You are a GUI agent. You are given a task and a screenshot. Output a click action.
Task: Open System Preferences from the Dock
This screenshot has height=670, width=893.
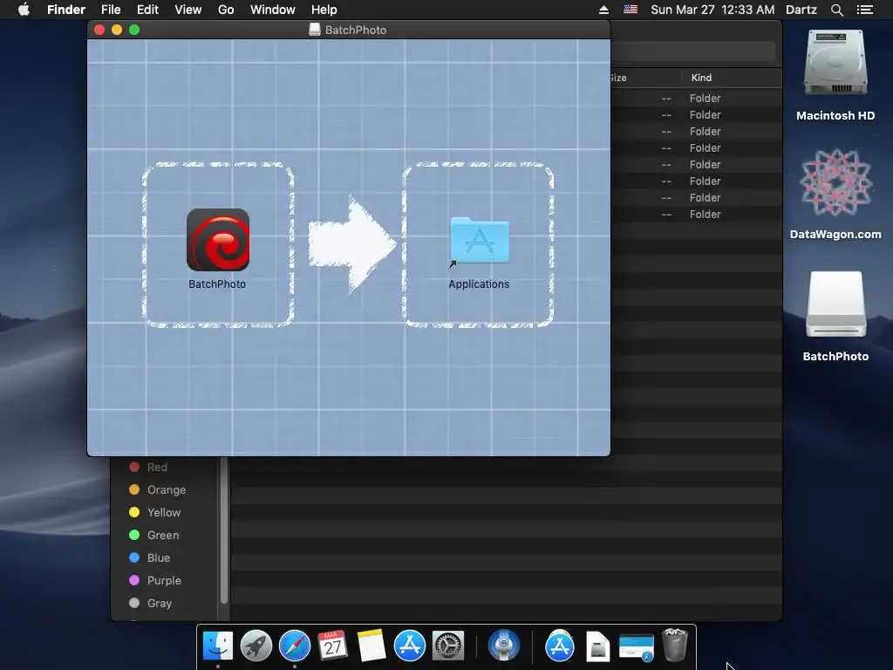click(x=448, y=646)
